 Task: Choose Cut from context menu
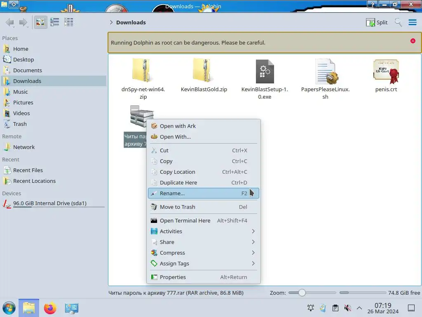pyautogui.click(x=204, y=150)
